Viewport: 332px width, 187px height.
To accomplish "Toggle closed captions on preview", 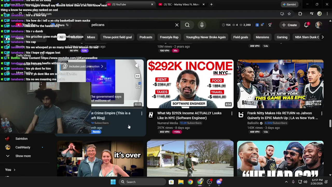I will (x=138, y=76).
